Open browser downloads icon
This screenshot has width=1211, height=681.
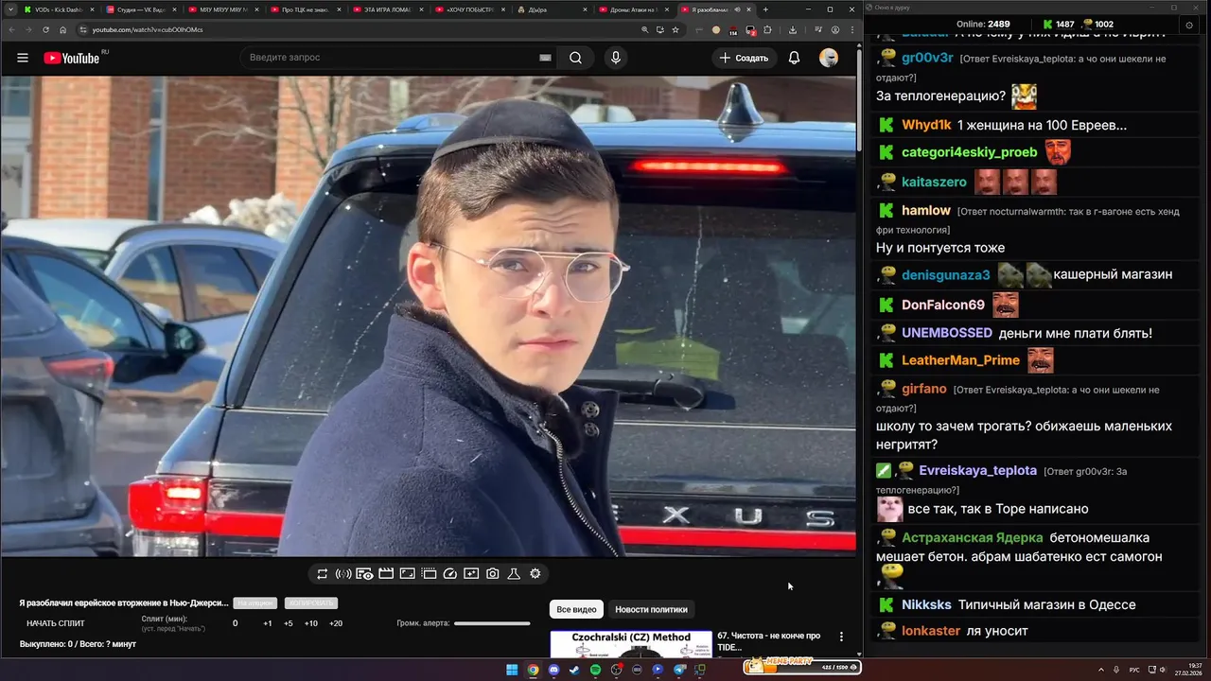click(792, 29)
